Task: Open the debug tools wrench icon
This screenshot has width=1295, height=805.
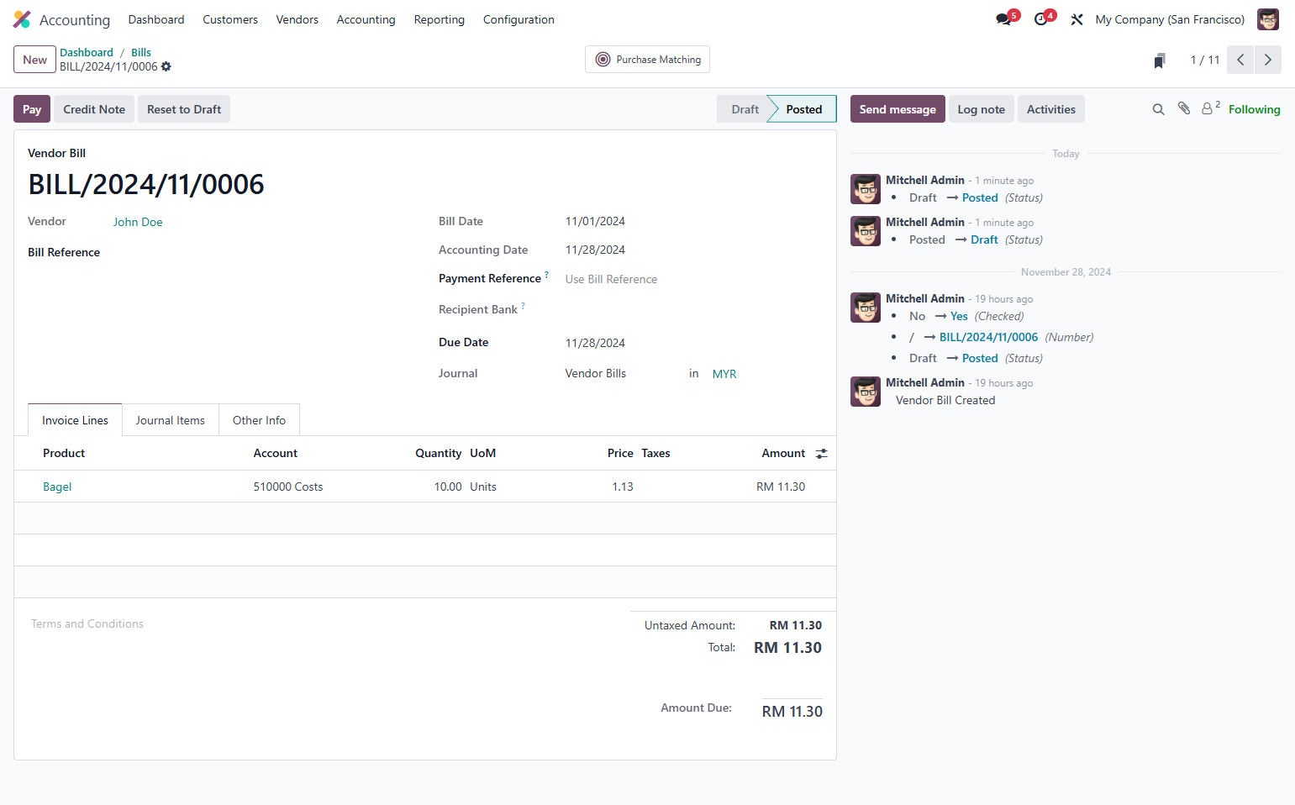Action: click(1077, 19)
